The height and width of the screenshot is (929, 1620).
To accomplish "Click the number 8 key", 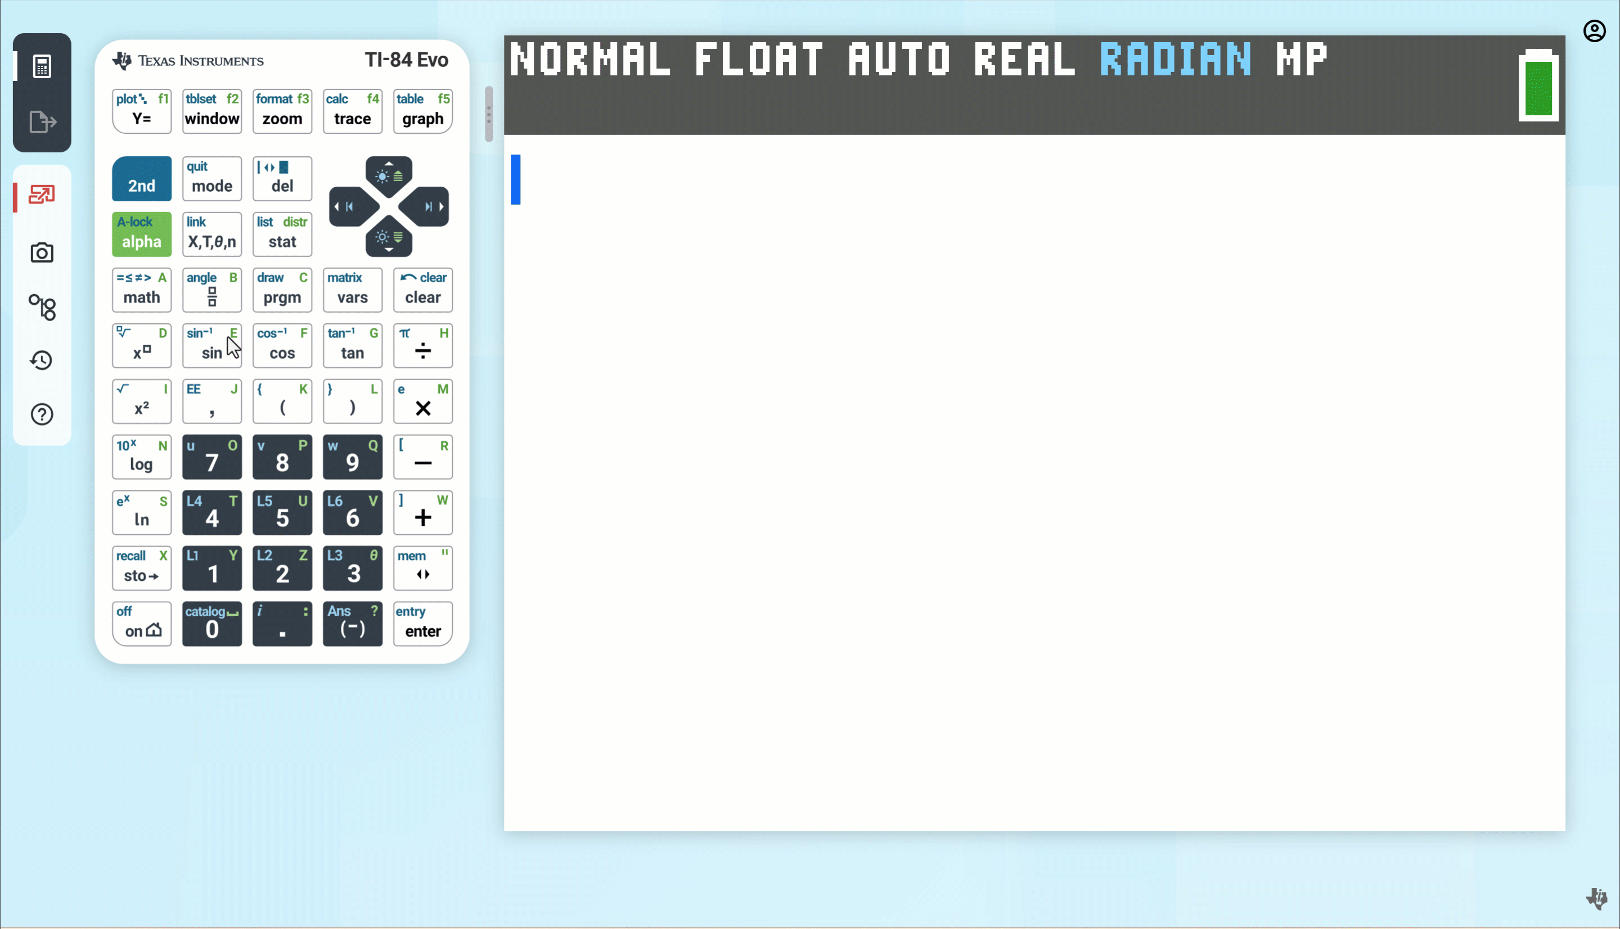I will (x=282, y=457).
